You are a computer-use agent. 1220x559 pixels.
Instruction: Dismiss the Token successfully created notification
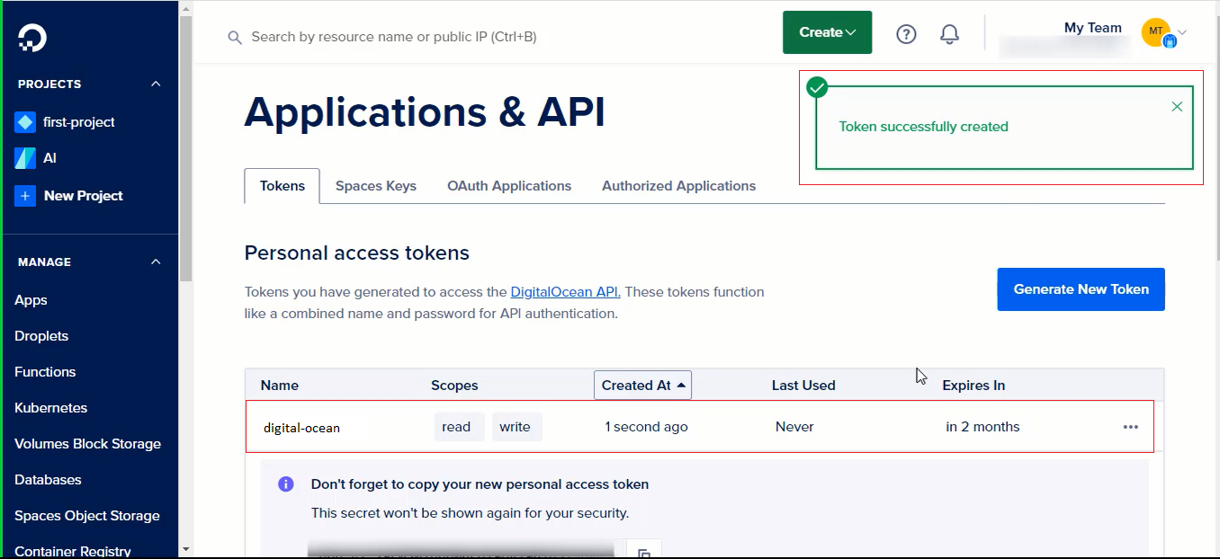(1177, 107)
